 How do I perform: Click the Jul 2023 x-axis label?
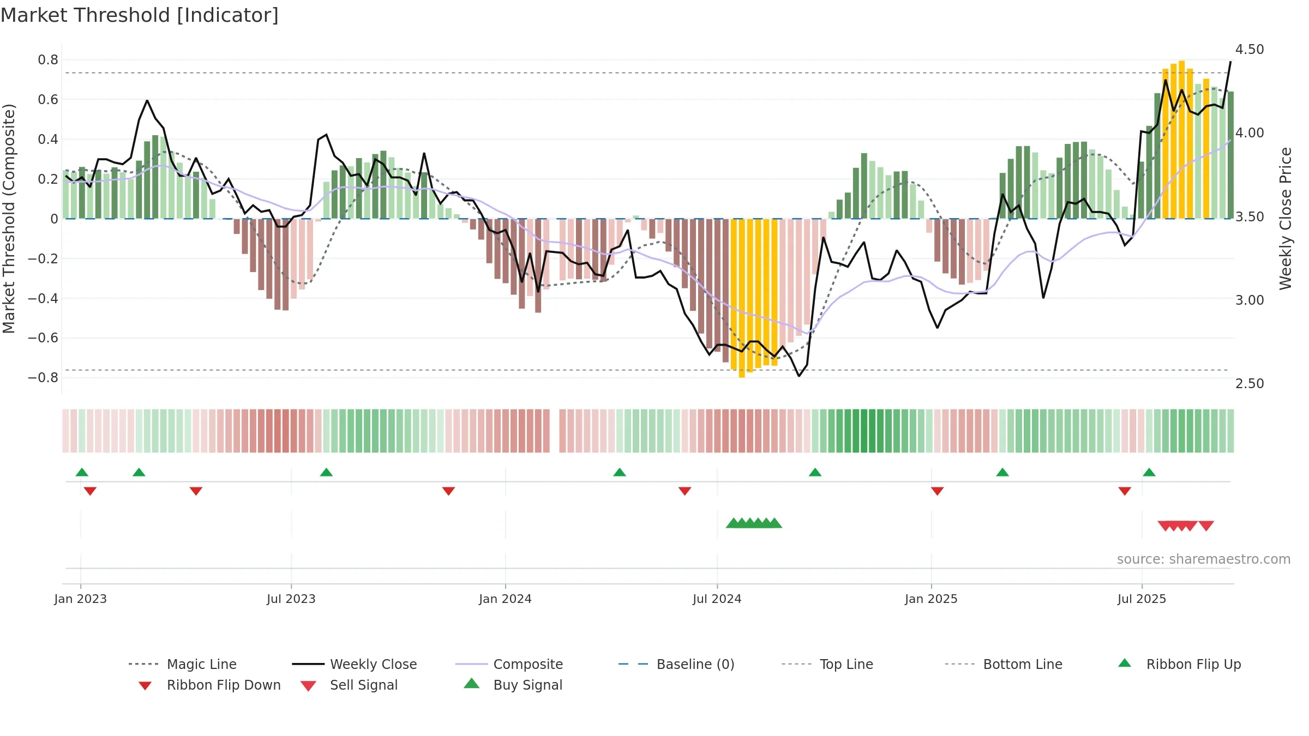(x=291, y=599)
